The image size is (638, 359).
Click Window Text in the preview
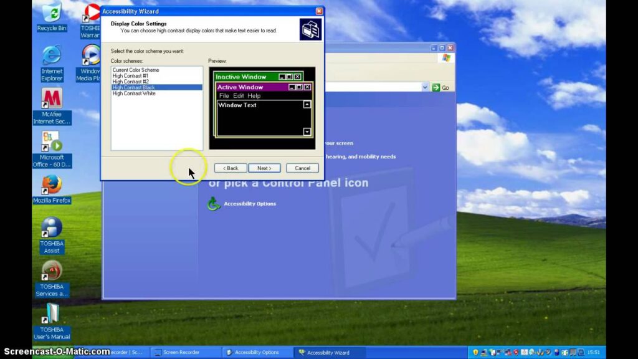coord(237,105)
